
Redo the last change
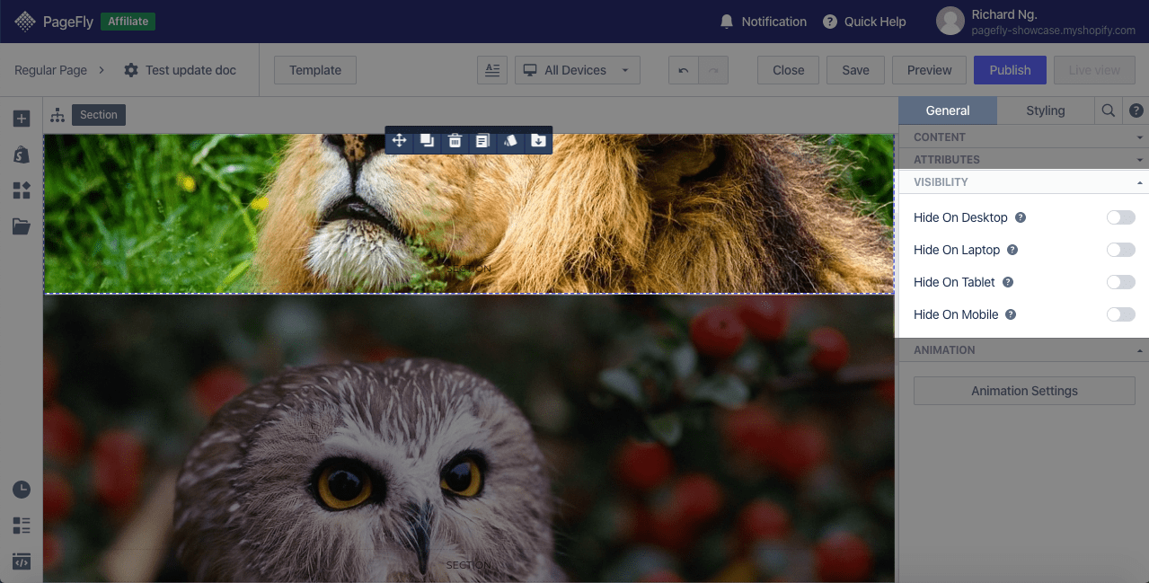point(714,70)
